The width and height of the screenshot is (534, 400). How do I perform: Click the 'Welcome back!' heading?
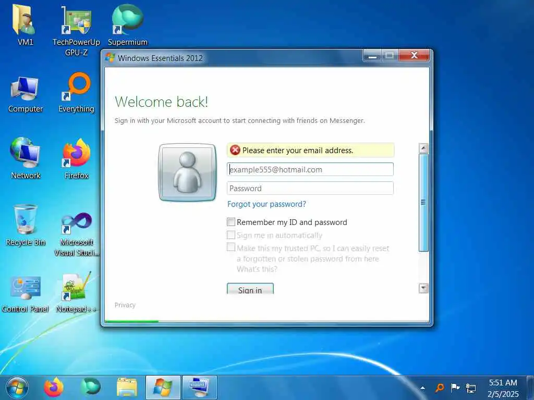point(162,102)
